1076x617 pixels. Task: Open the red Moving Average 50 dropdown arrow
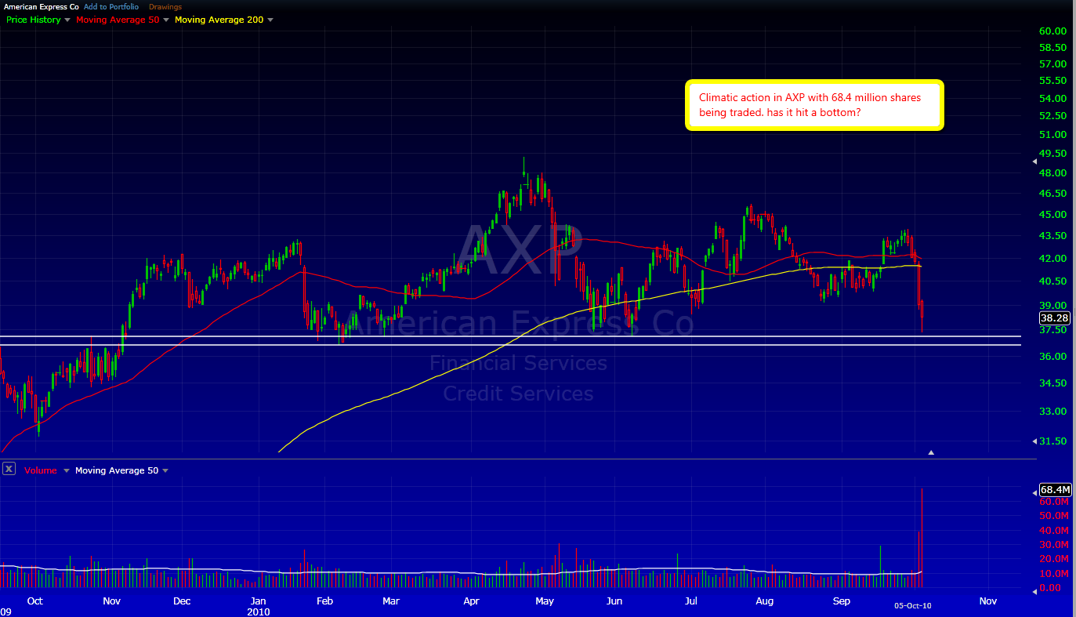coord(165,20)
